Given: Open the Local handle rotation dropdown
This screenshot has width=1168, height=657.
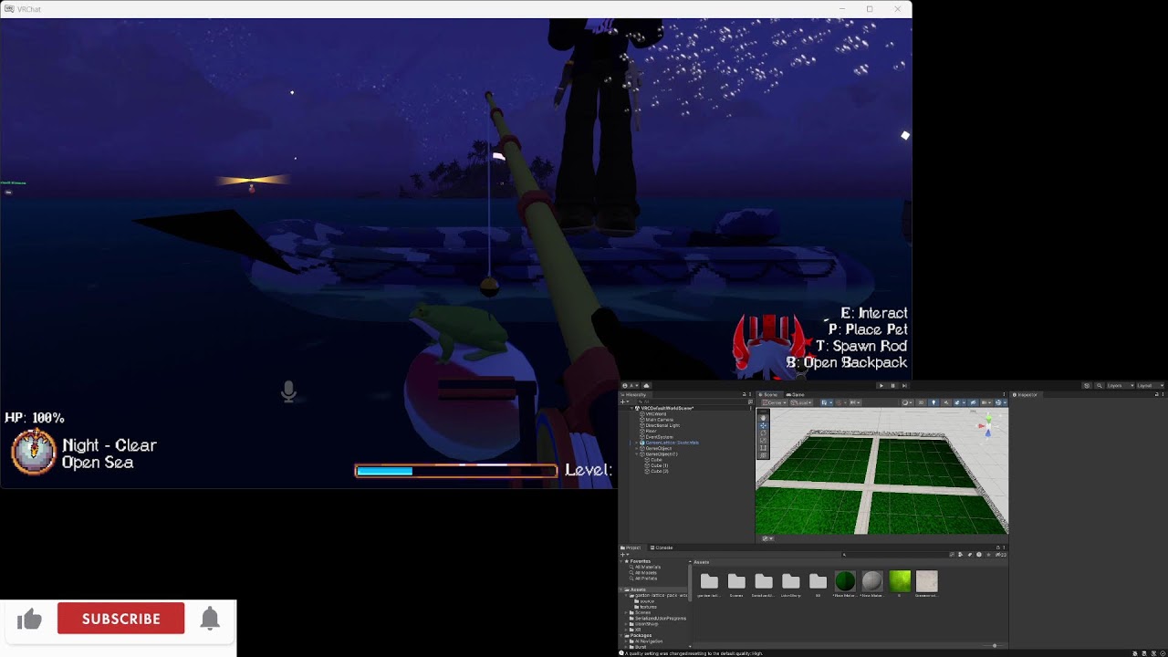Looking at the screenshot, I should (801, 402).
